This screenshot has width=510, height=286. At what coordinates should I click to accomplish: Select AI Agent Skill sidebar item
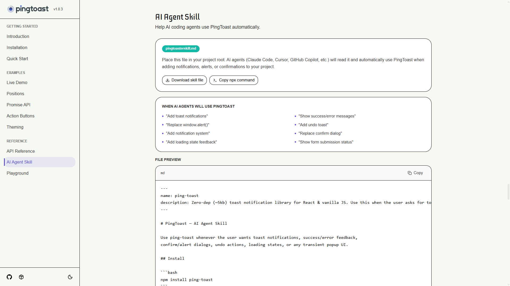pos(40,162)
